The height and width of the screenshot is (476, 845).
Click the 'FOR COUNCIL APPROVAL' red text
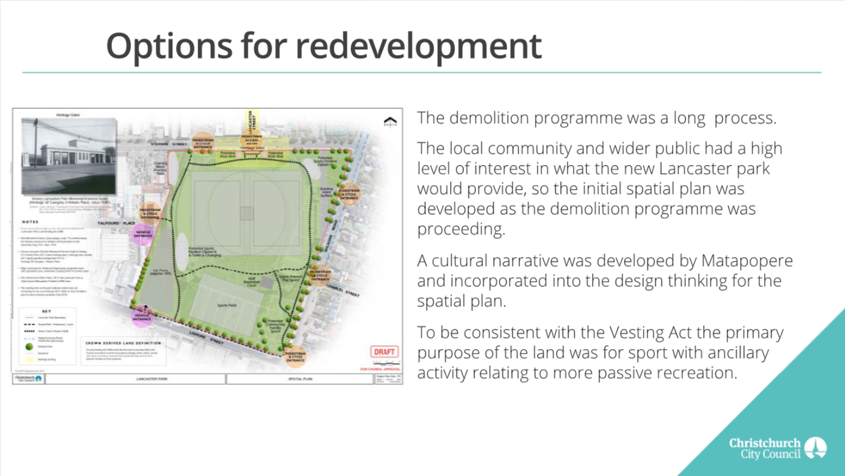click(380, 369)
